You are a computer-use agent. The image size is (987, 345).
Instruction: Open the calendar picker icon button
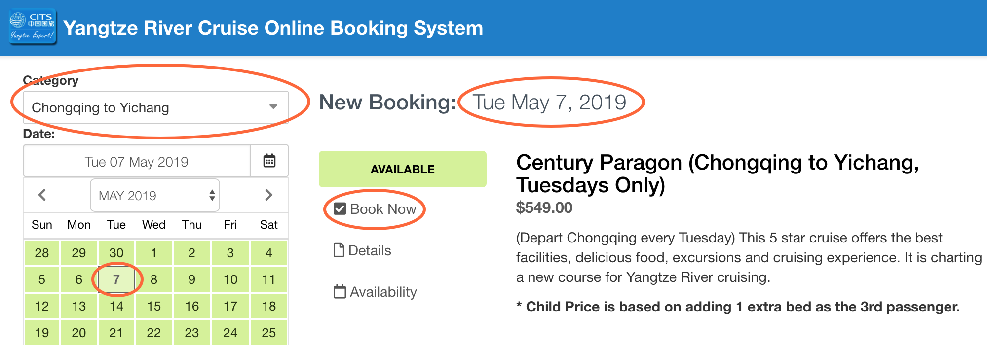(269, 161)
